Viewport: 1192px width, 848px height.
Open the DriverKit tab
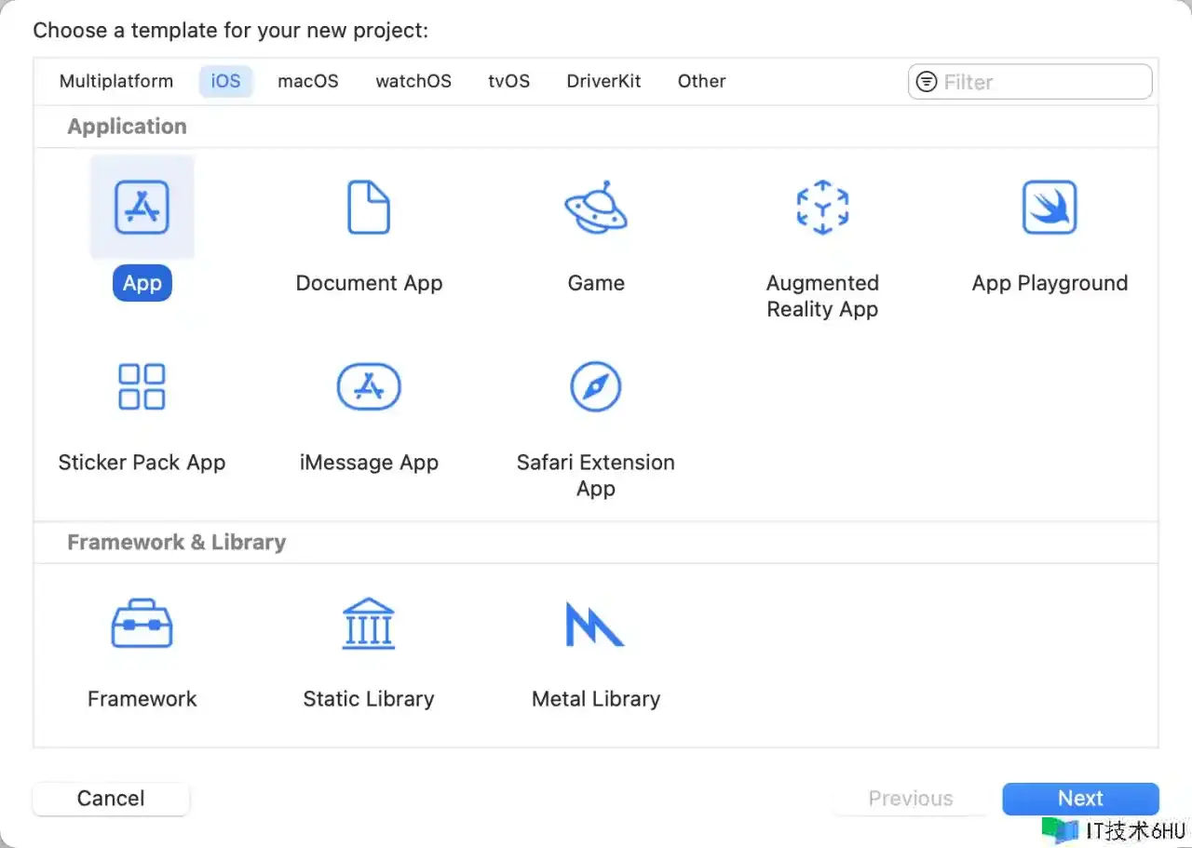click(604, 81)
